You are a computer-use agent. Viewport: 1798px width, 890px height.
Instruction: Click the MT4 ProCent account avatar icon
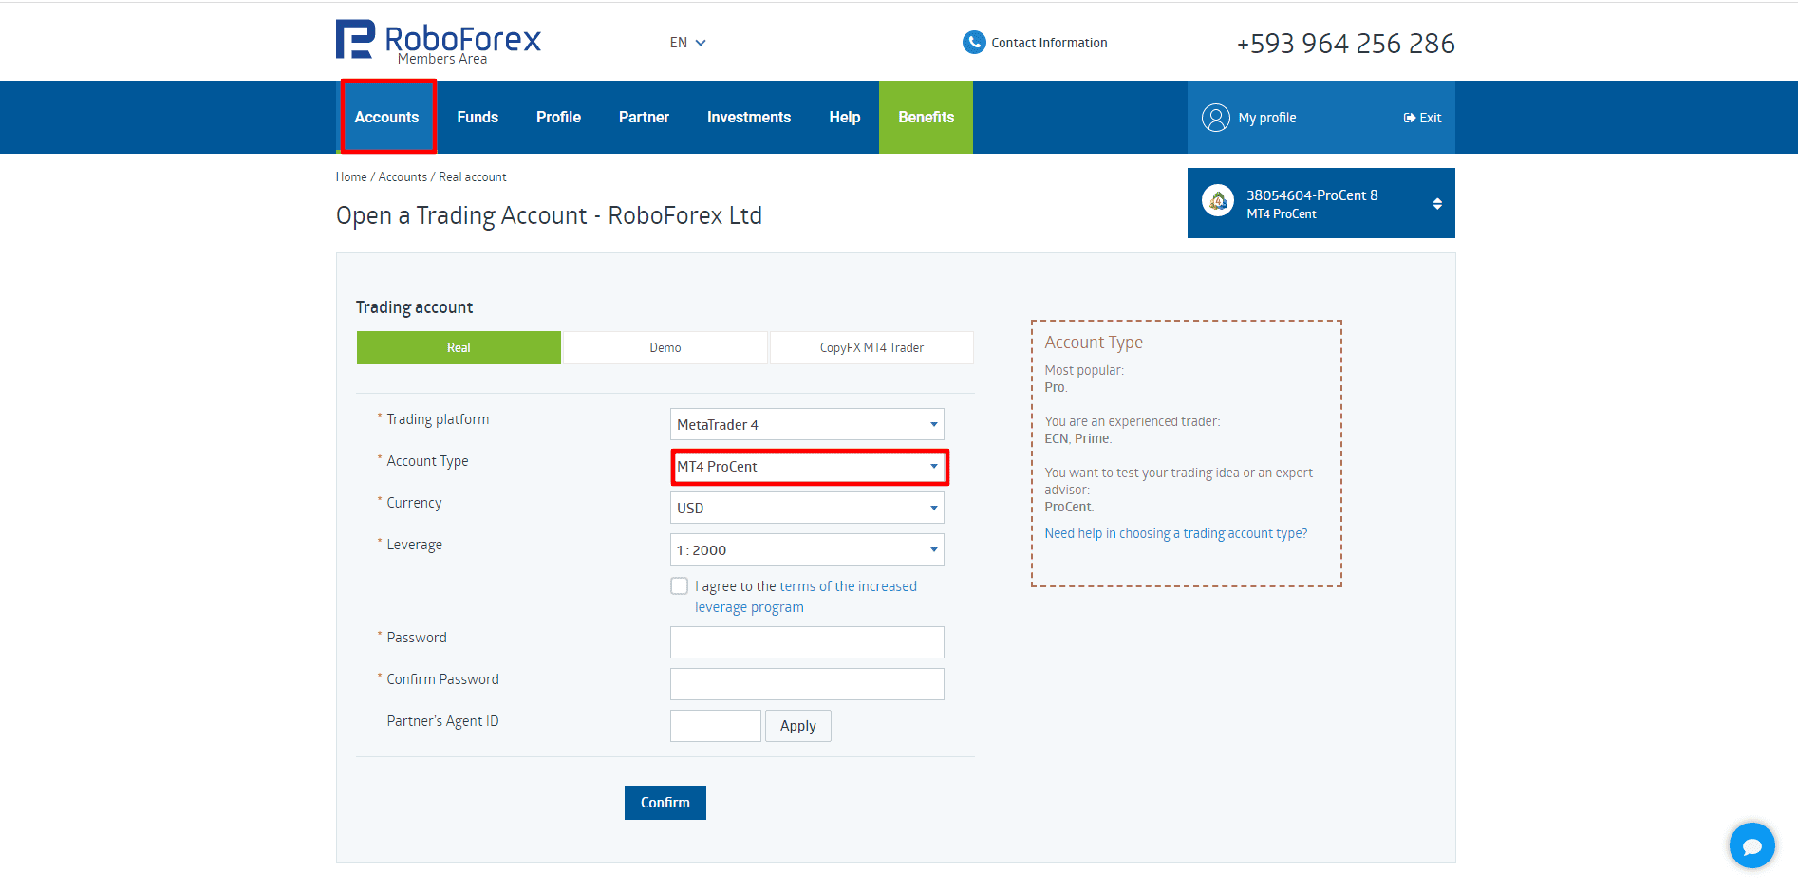pyautogui.click(x=1218, y=201)
